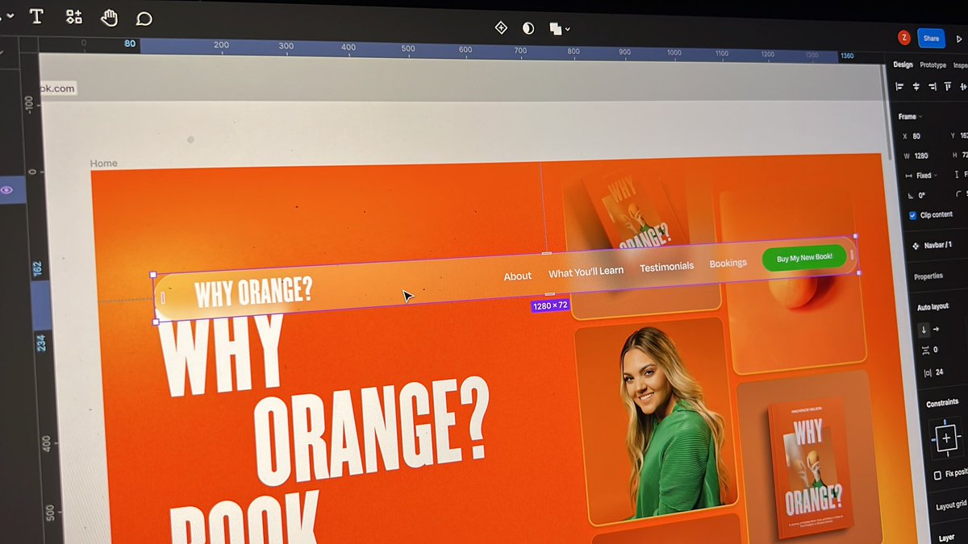Click the green Buy My New Book! button

pos(804,258)
